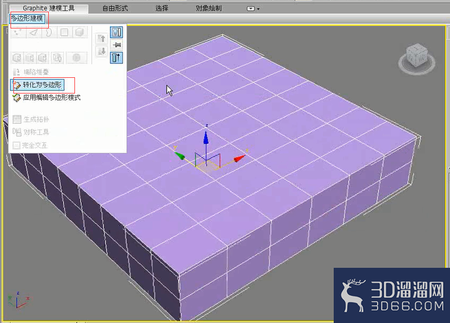This screenshot has height=323, width=450.
Task: Switch to the 选择 ribbon tab
Action: click(x=162, y=8)
